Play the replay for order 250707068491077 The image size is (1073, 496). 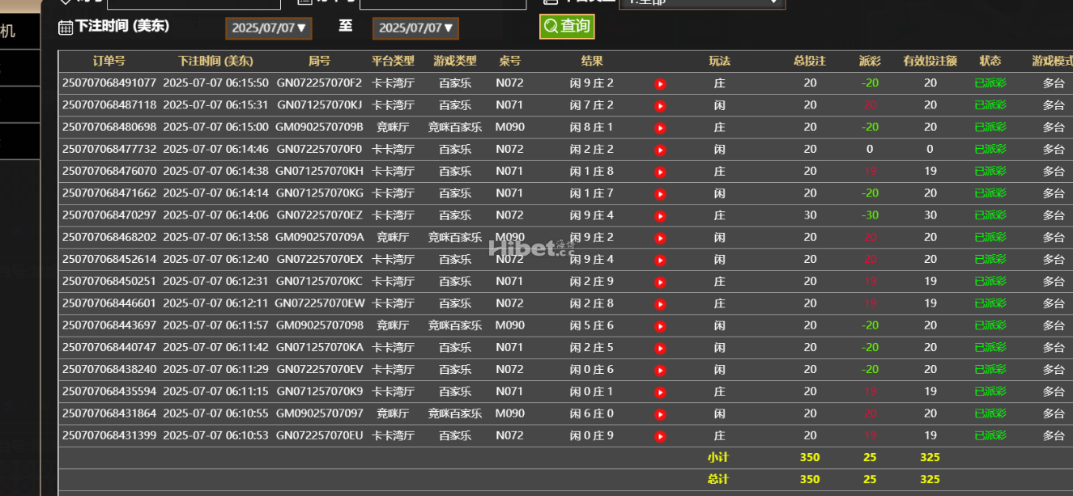coord(660,83)
